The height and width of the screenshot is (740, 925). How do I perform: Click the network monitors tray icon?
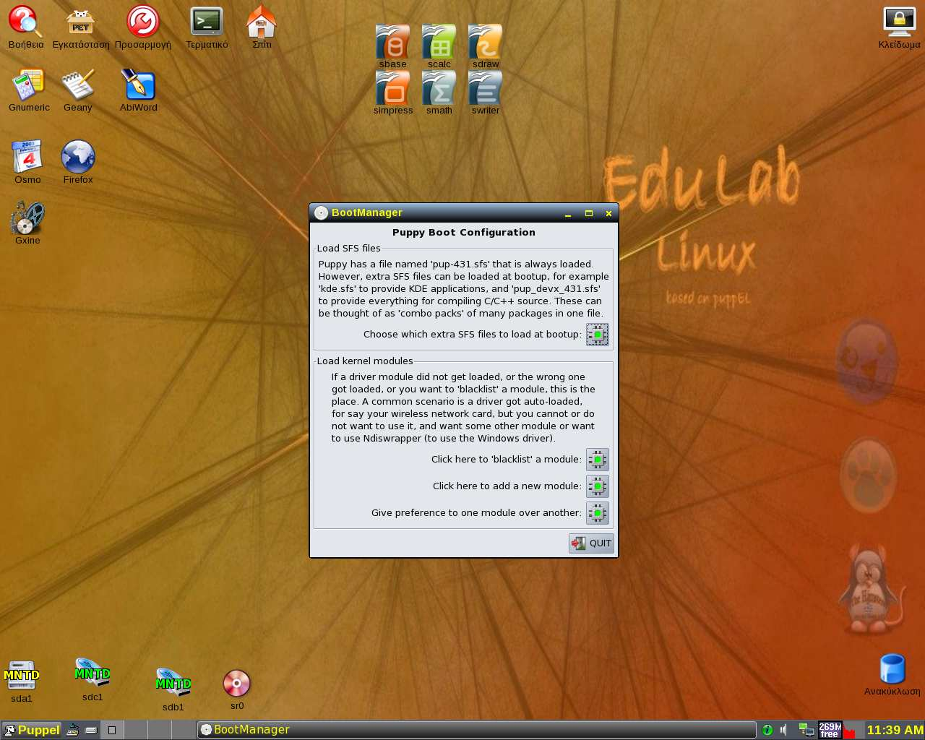click(806, 730)
